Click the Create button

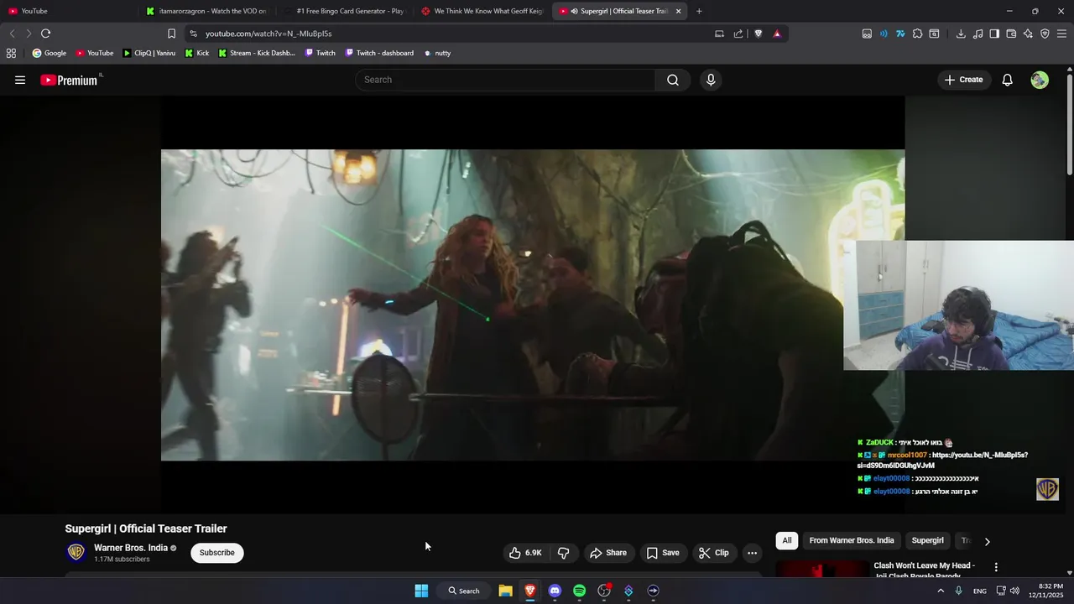coord(963,80)
